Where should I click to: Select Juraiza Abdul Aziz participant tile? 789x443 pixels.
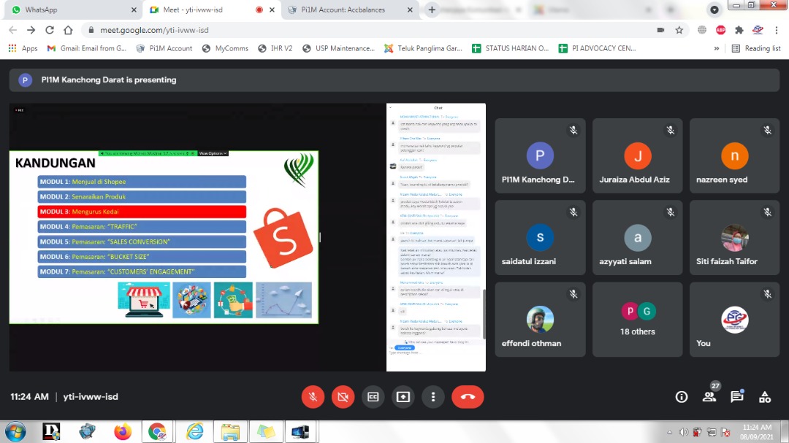coord(638,156)
